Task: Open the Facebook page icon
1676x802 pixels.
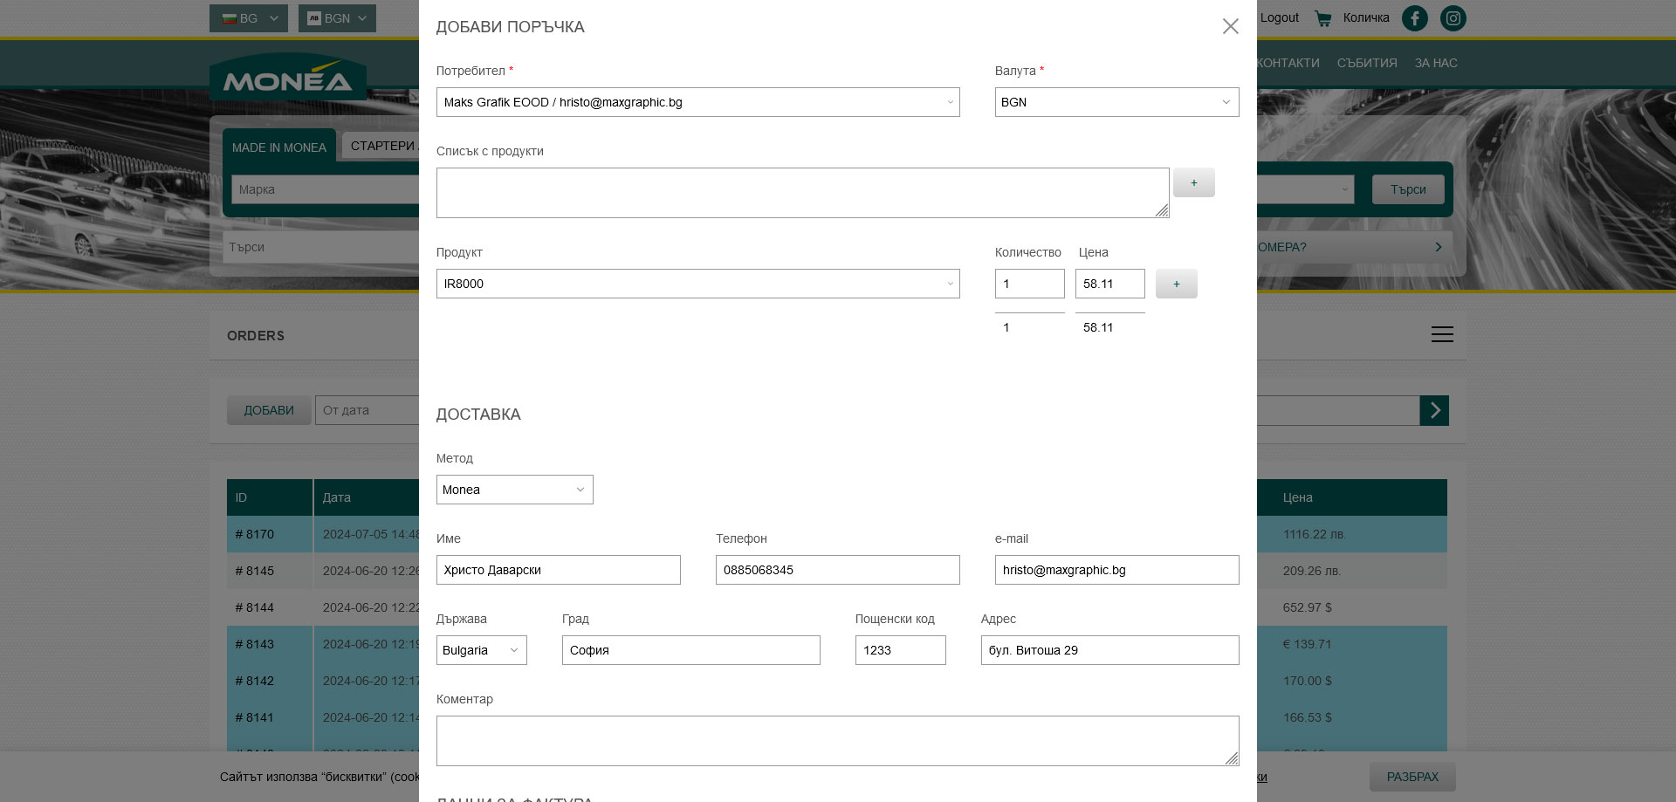Action: [x=1414, y=18]
